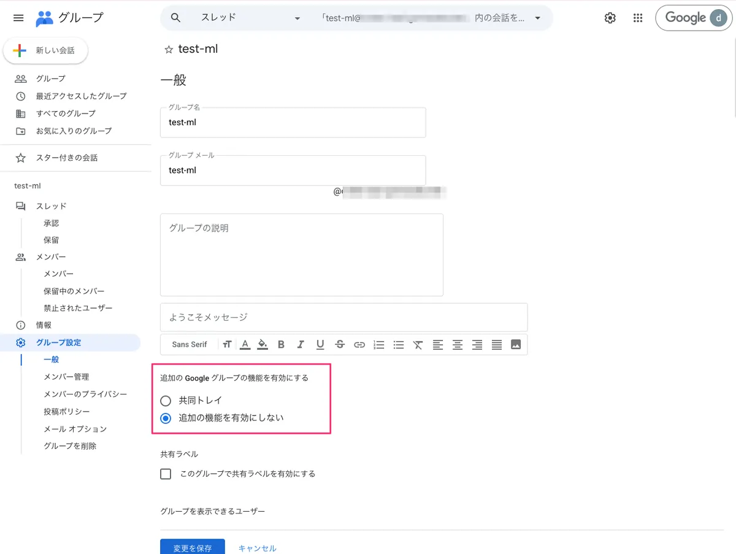Viewport: 736px width, 554px height.
Task: Click the test-ml group label in sidebar
Action: 28,186
